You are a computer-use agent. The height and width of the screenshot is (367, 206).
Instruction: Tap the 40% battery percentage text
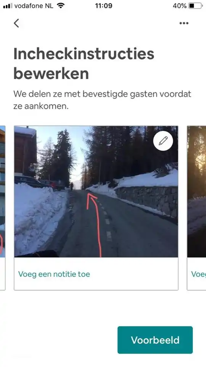(x=179, y=6)
